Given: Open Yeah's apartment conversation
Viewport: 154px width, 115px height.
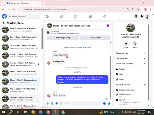Looking at the screenshot, I should 21,73.
